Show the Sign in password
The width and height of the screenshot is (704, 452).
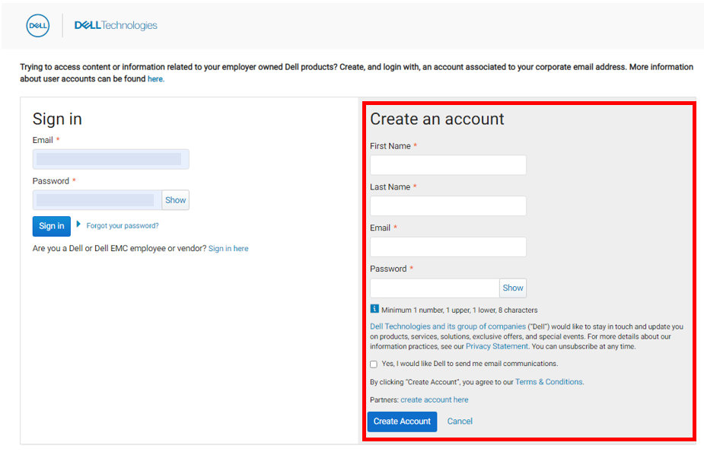(x=175, y=200)
